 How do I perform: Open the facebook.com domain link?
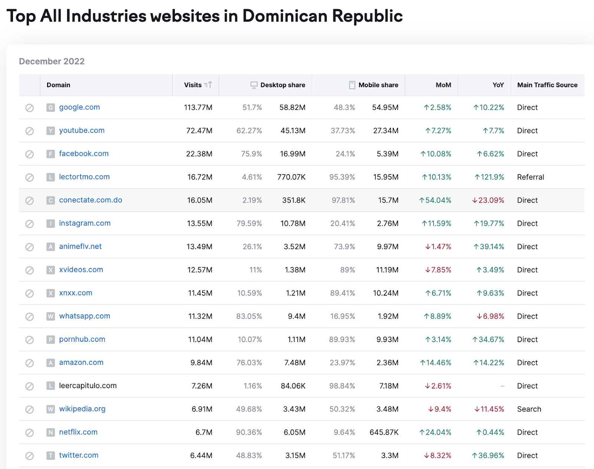84,154
